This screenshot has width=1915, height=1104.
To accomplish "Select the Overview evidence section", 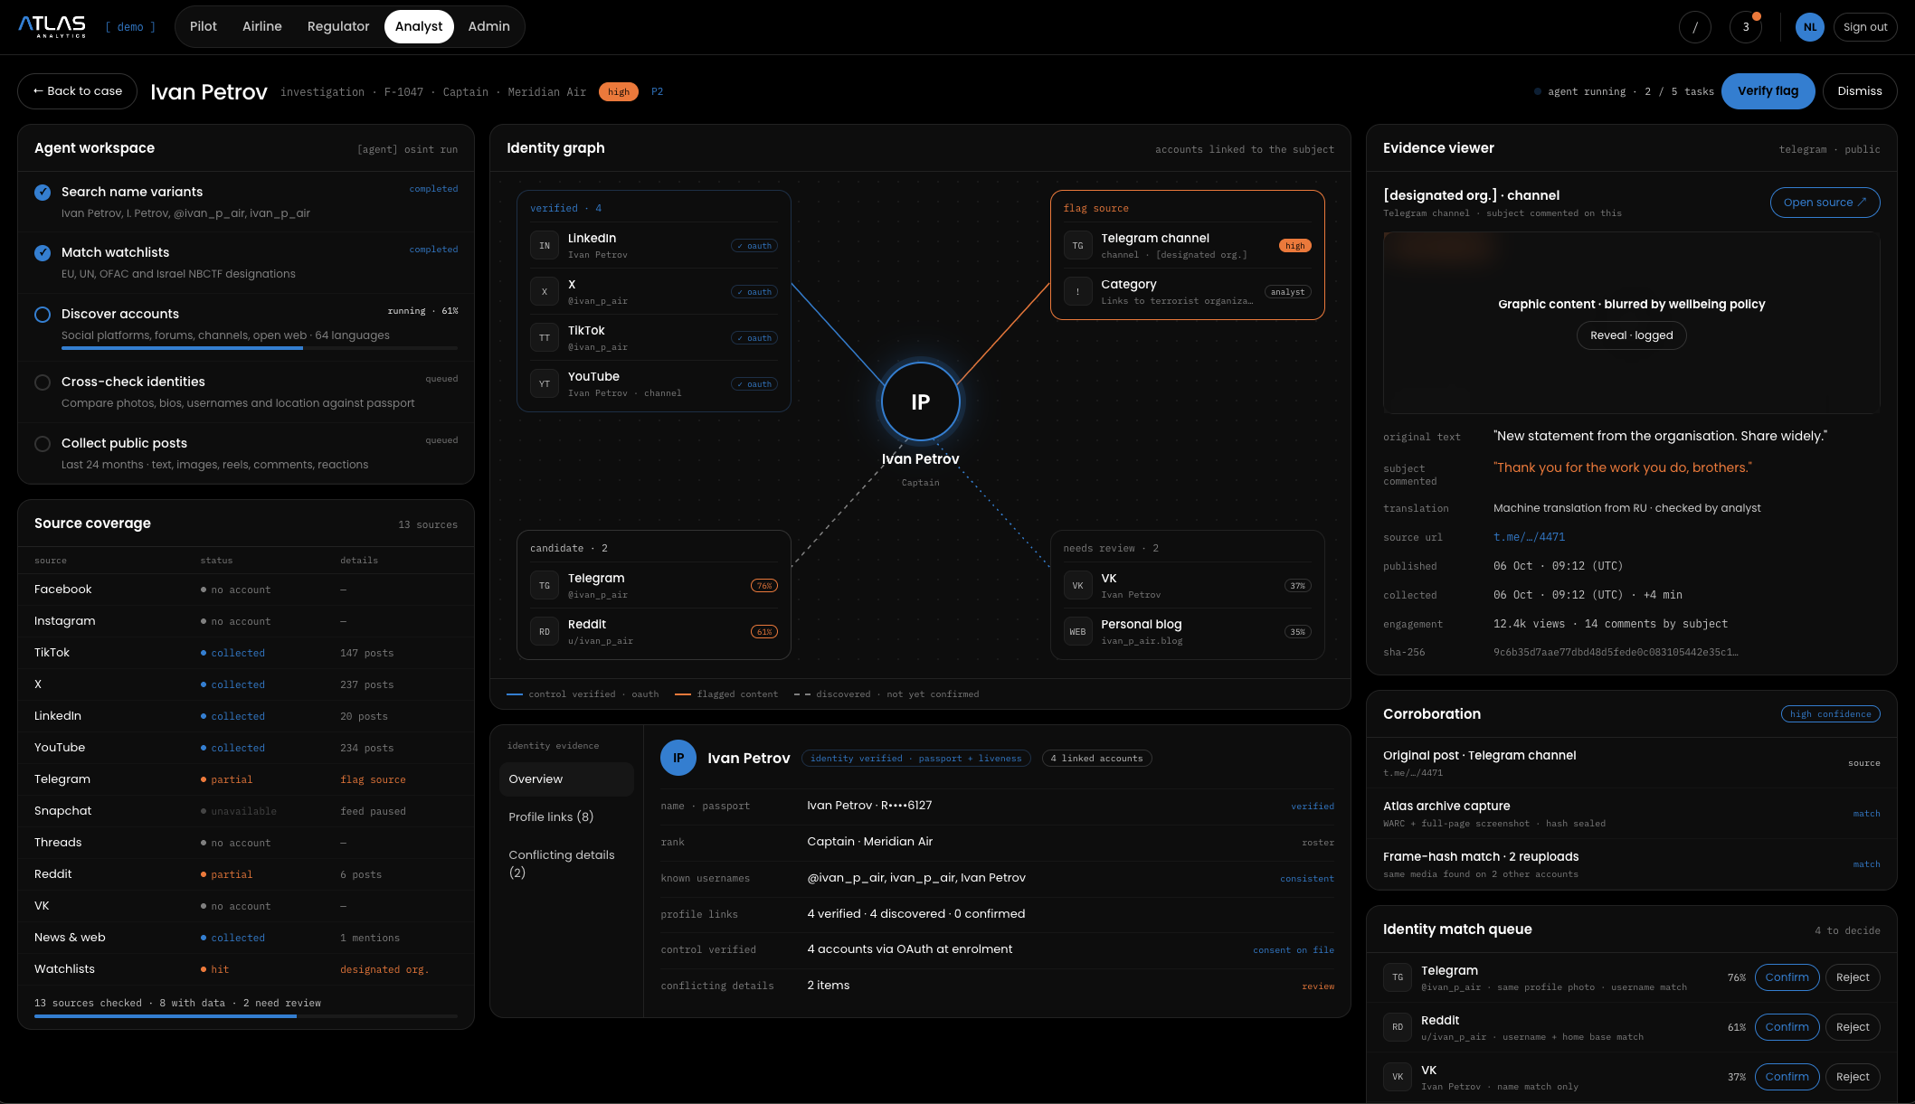I will pos(566,778).
